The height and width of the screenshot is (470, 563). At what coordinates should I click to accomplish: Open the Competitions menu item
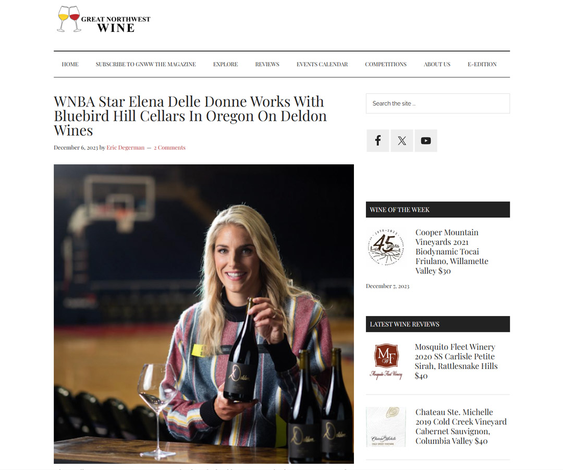[386, 64]
